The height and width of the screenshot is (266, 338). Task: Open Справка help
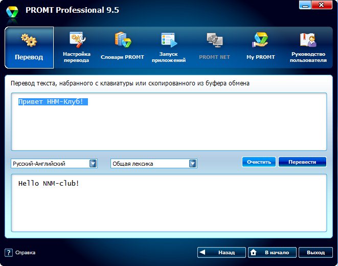(x=20, y=252)
